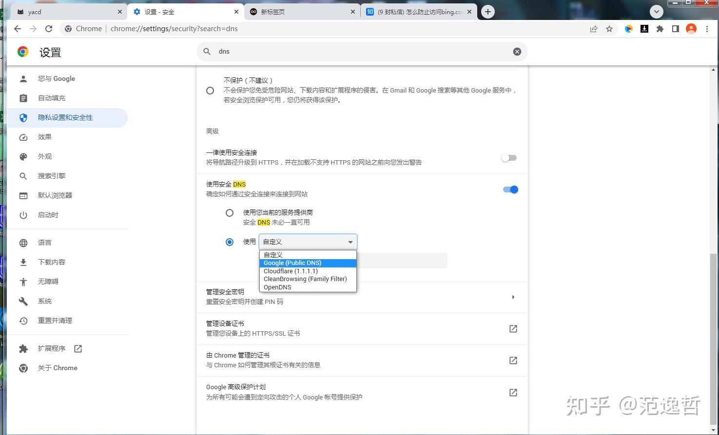Click the custom DNS provider input field
Image resolution: width=719 pixels, height=435 pixels.
click(402, 261)
